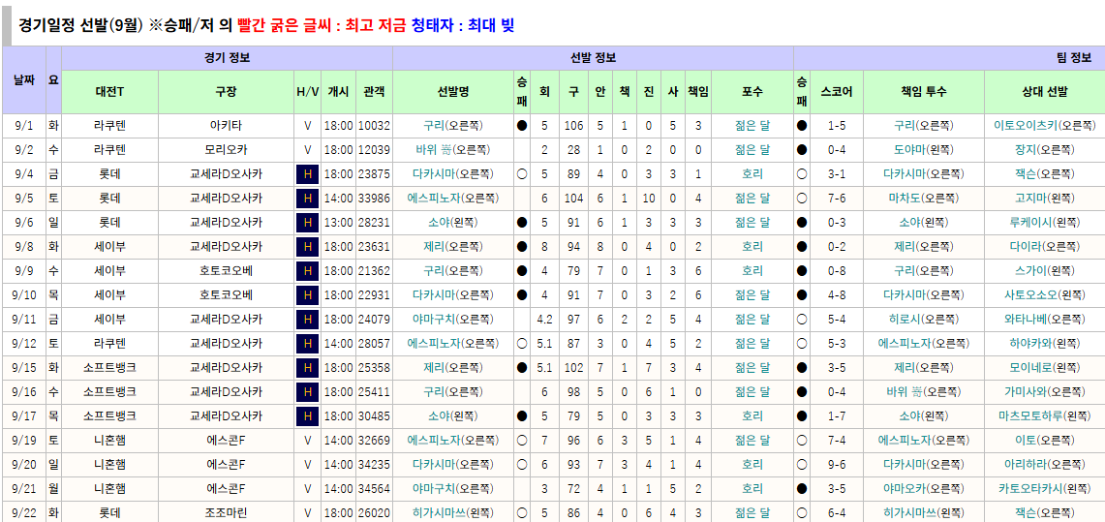Screen dimensions: 1105x522
Task: Open pitcher of record 야마오카(오른쪽) link
Action: point(923,489)
